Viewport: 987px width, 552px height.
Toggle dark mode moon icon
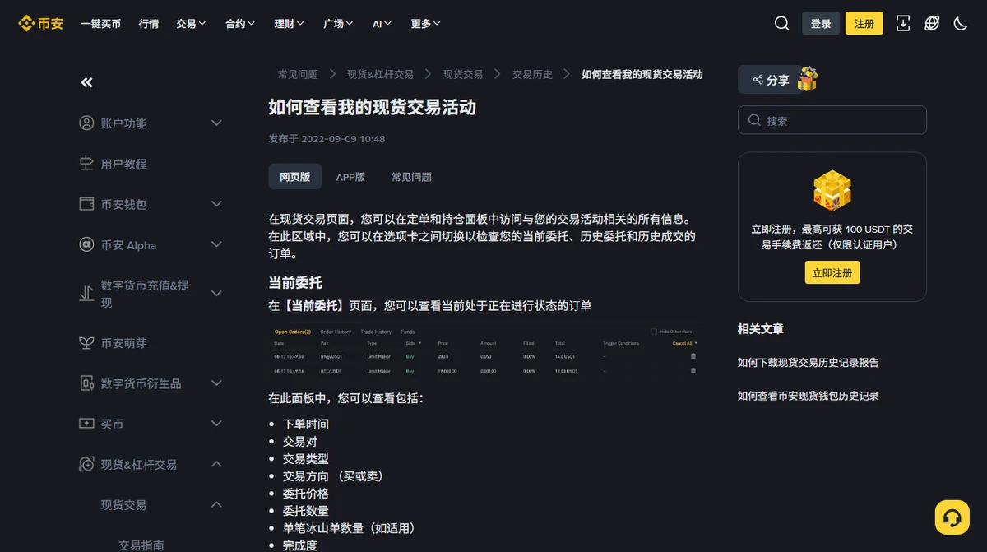pos(961,23)
